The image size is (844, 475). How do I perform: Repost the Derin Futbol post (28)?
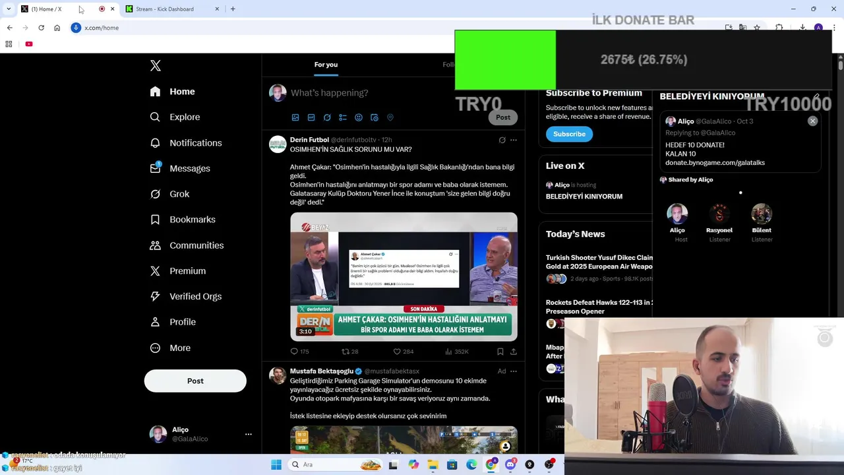pyautogui.click(x=350, y=352)
